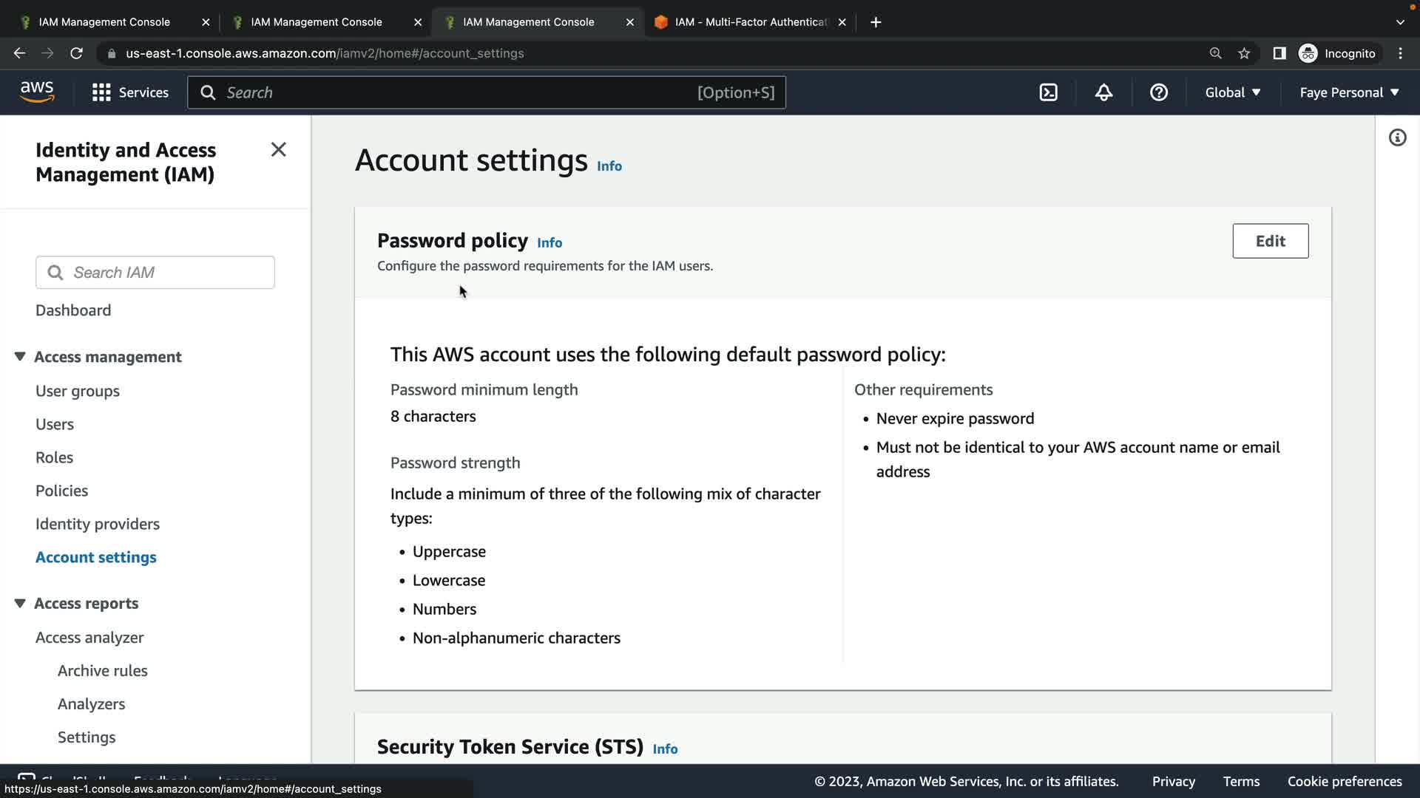1420x798 pixels.
Task: Open the info panel circle icon
Action: pyautogui.click(x=1397, y=138)
